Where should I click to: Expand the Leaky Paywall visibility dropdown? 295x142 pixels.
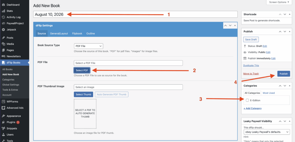[x=266, y=132]
